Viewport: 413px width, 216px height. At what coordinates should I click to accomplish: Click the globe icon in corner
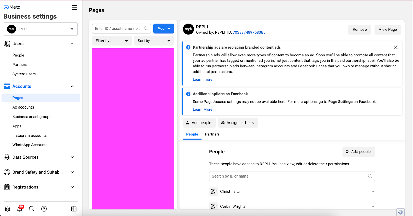401,212
